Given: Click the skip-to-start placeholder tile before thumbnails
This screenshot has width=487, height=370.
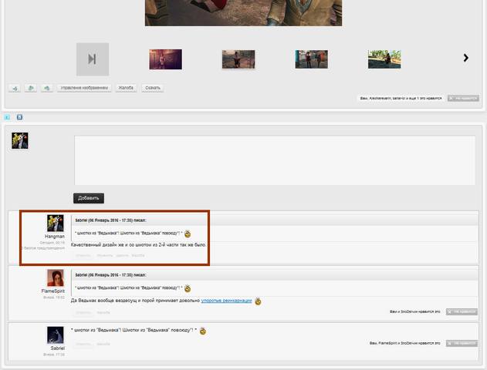Looking at the screenshot, I should [93, 59].
